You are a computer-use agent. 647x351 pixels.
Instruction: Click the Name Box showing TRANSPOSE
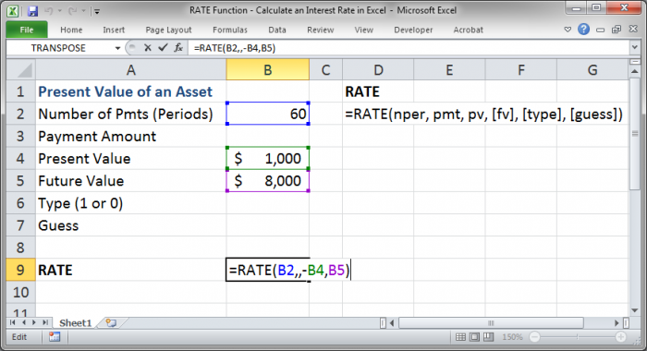pyautogui.click(x=58, y=48)
